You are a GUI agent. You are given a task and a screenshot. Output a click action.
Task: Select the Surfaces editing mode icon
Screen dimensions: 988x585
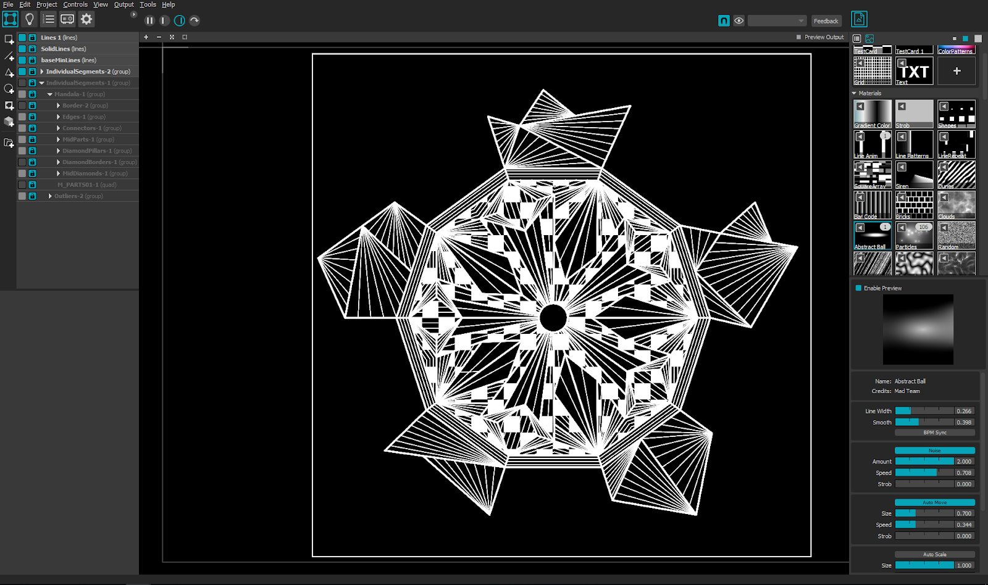[9, 19]
